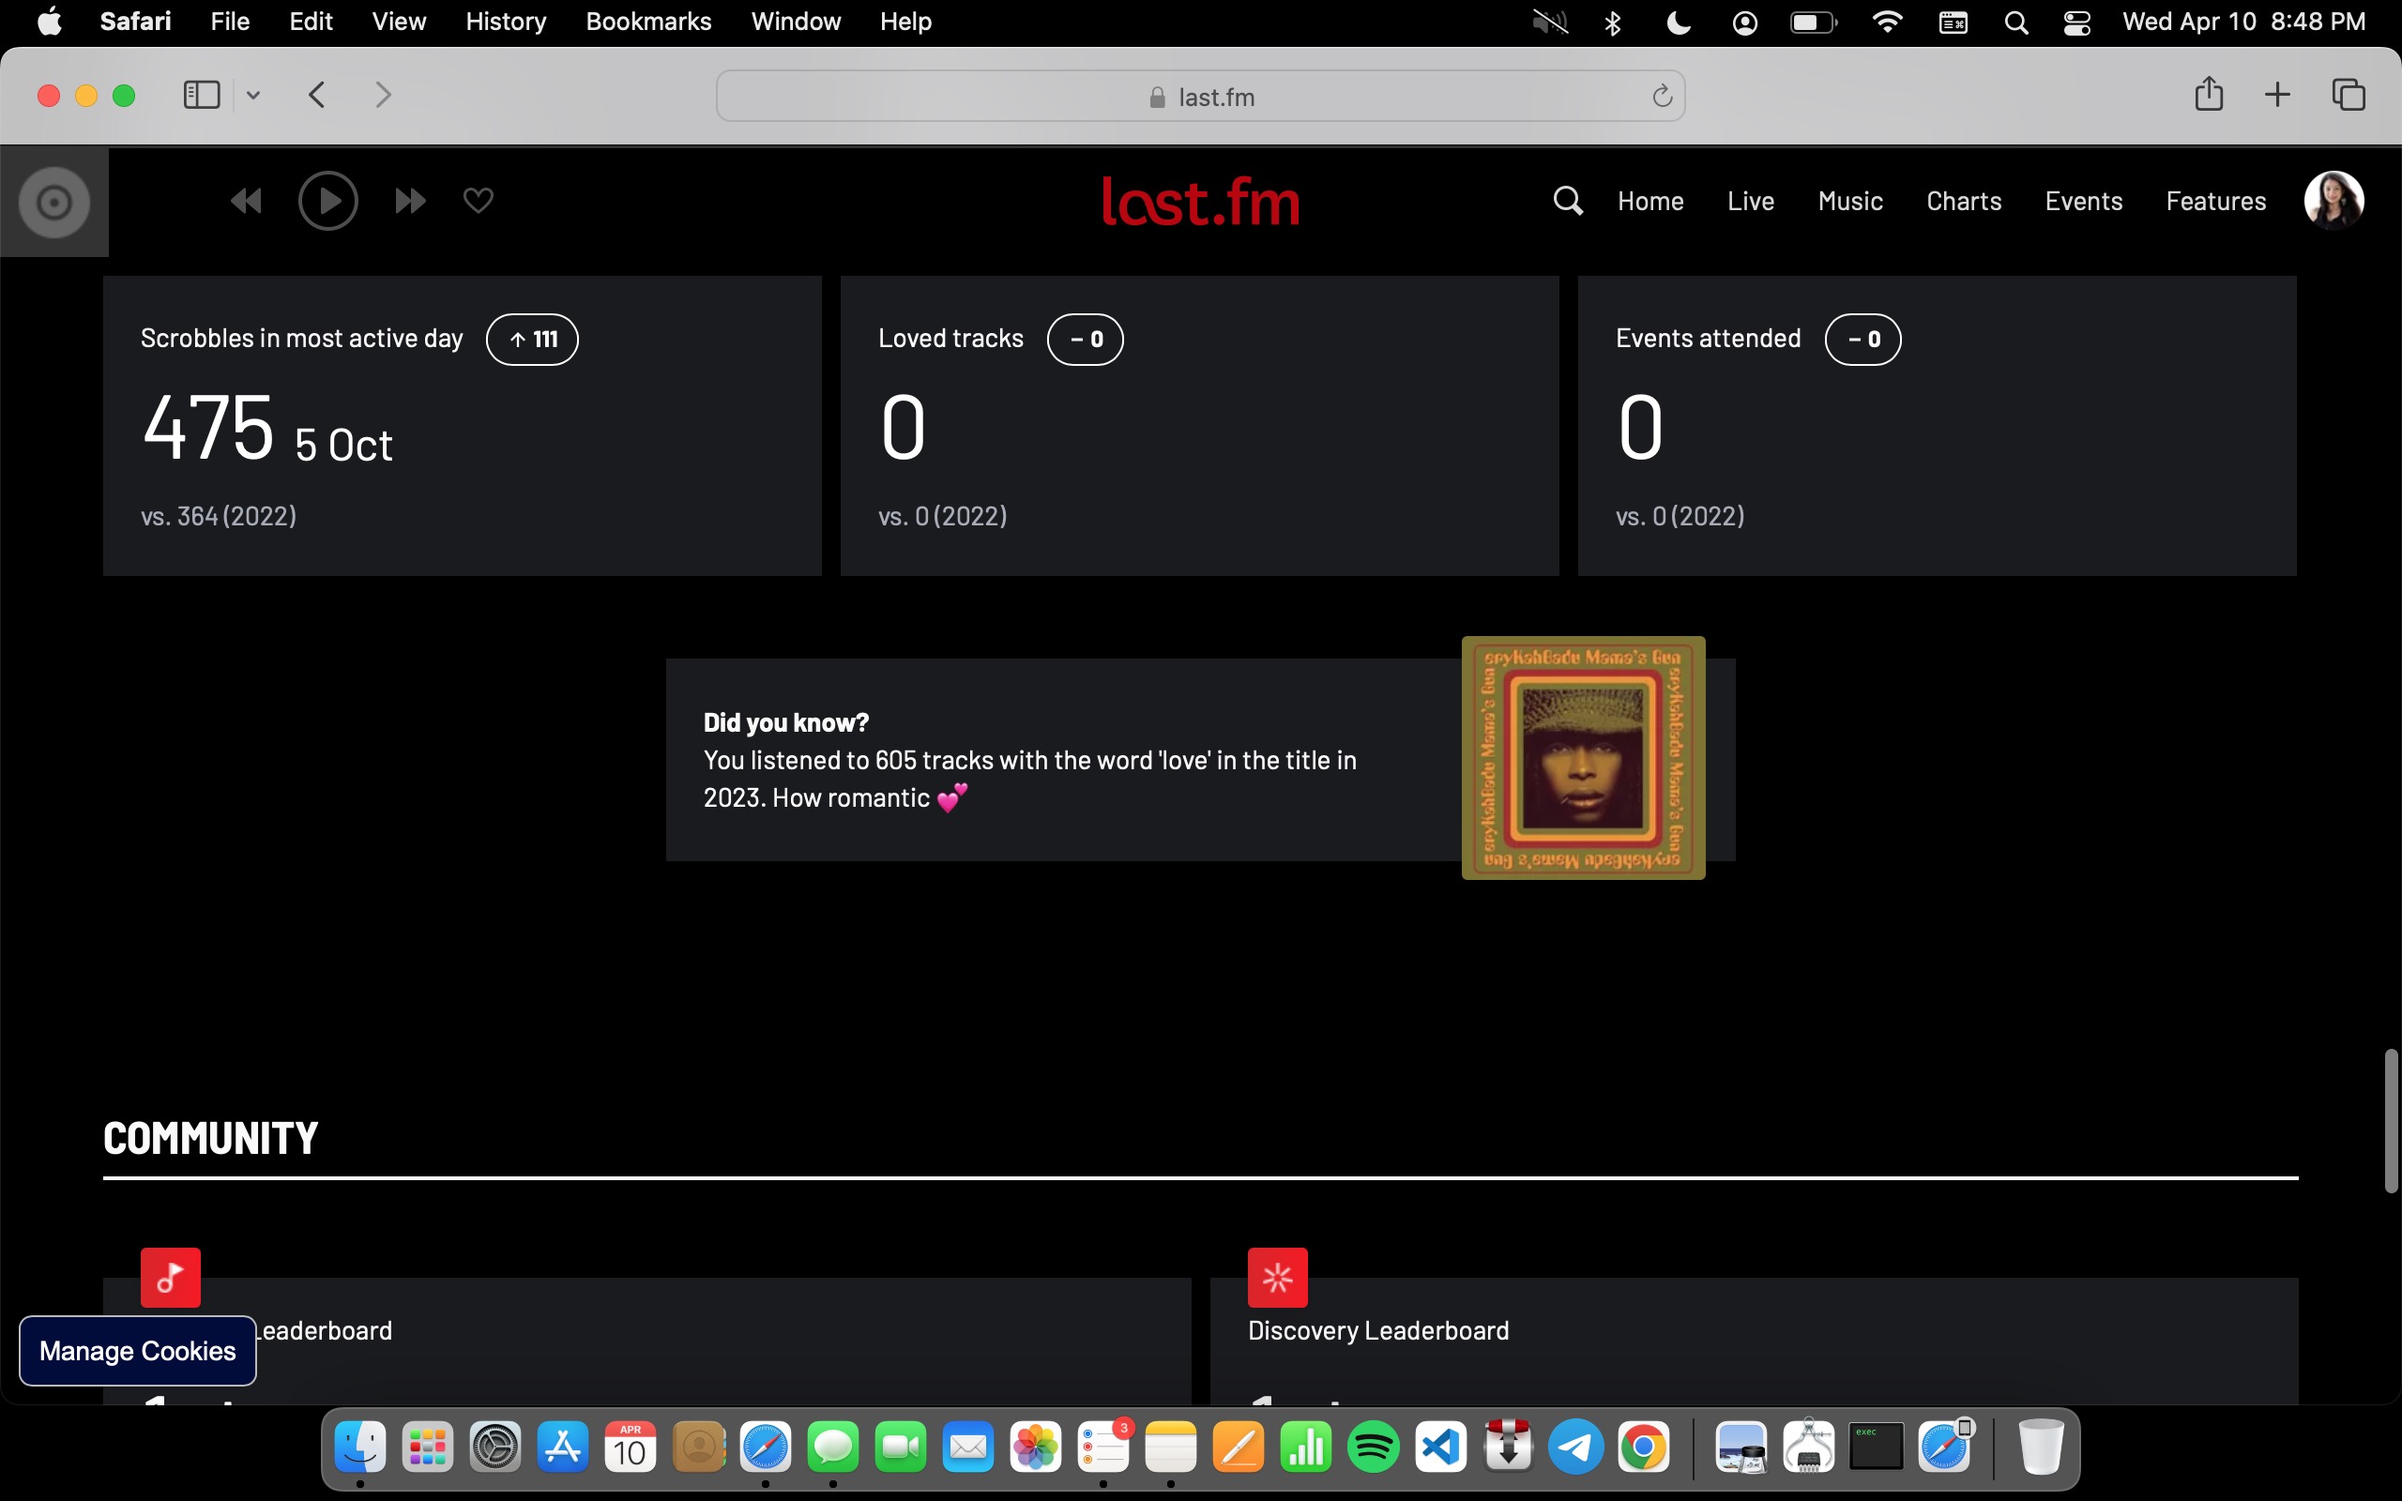The height and width of the screenshot is (1501, 2402).
Task: Open Finder from the Dock
Action: (x=359, y=1448)
